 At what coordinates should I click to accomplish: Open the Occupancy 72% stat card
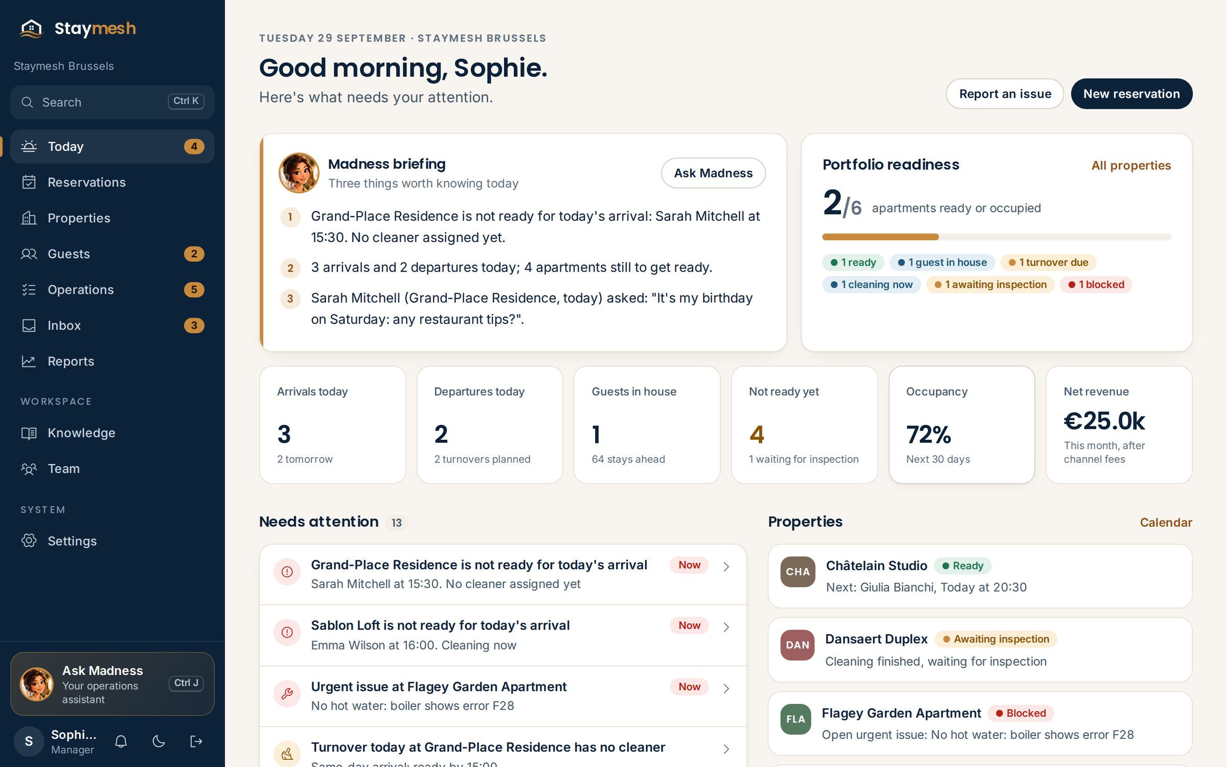point(962,424)
